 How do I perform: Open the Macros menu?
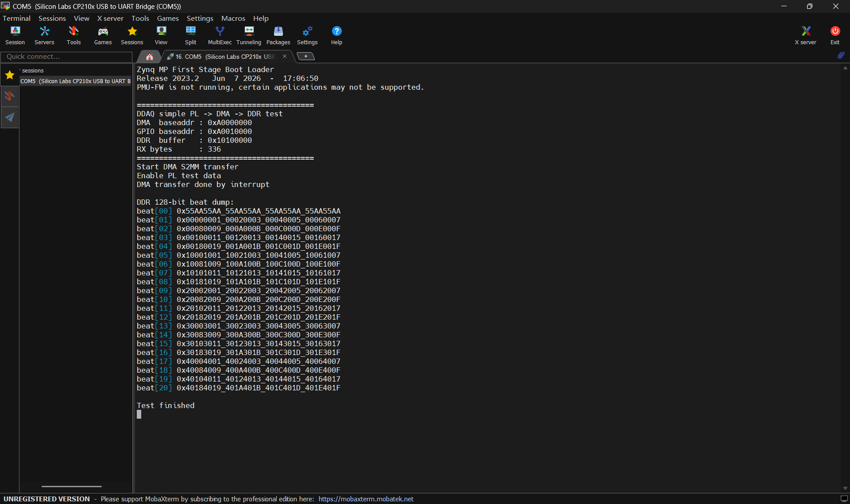click(233, 18)
